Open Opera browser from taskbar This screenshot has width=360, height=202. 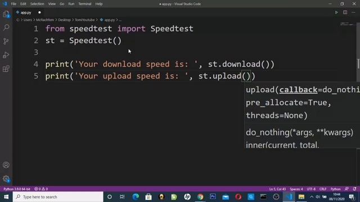[x=238, y=197]
